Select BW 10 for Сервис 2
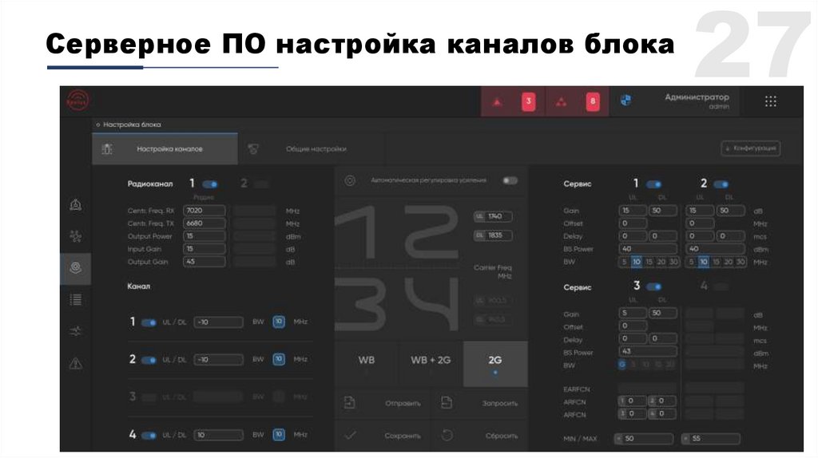The width and height of the screenshot is (818, 458). tap(704, 262)
